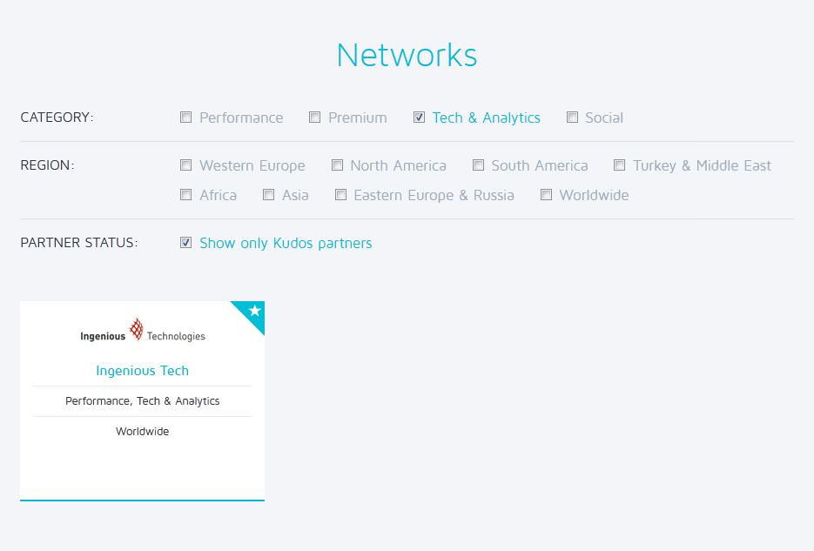Uncheck the Tech & Analytics checkbox
The image size is (814, 551).
(419, 118)
